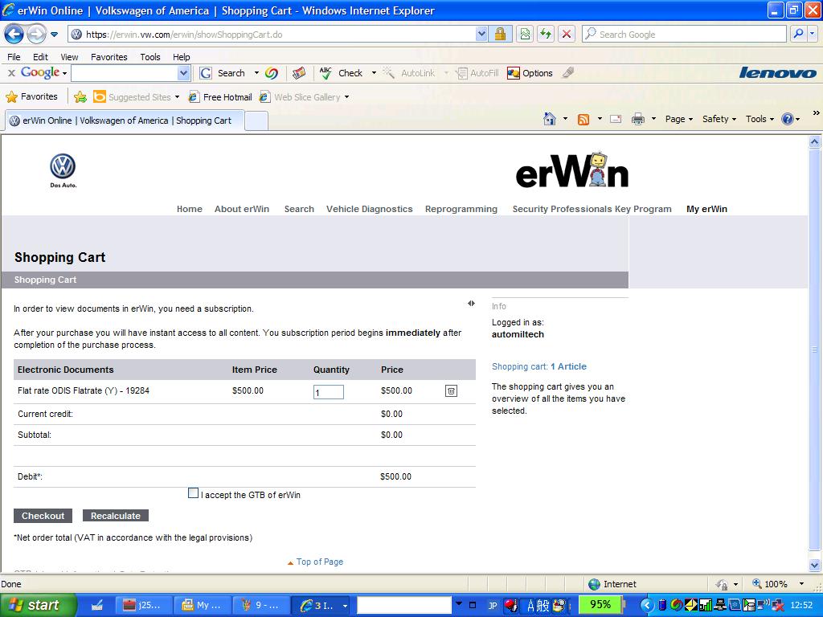Open the Favorites menu
Viewport: 823px width, 617px height.
click(x=109, y=57)
